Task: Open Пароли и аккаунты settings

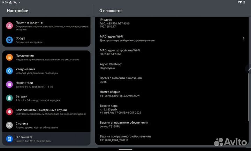Action: 46,26
